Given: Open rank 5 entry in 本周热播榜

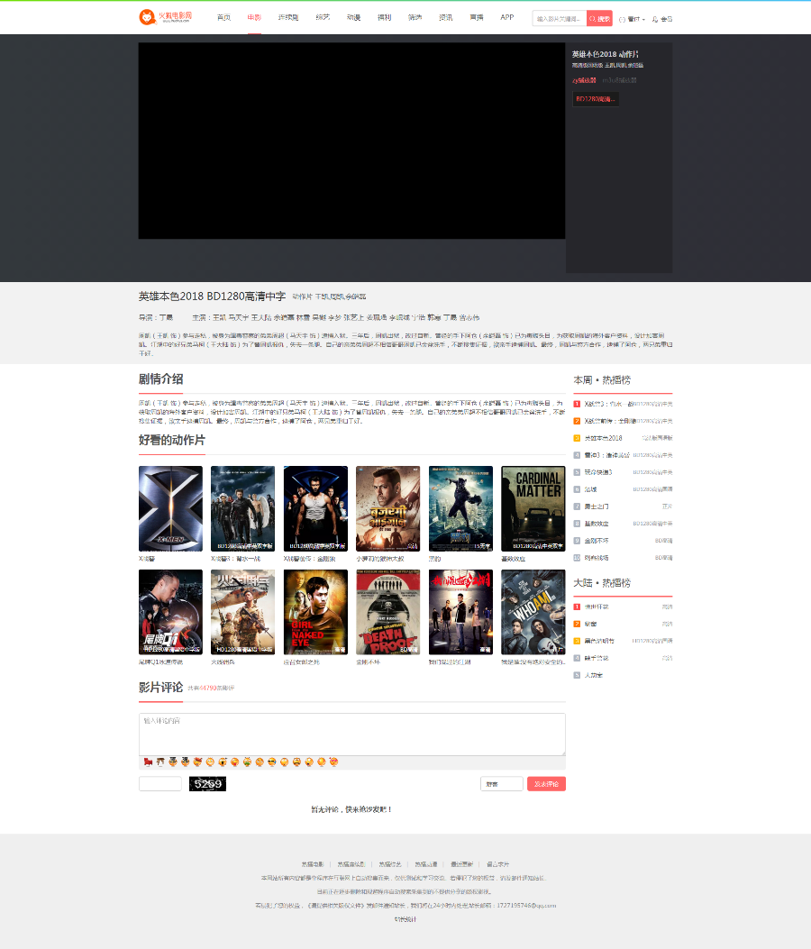Looking at the screenshot, I should pos(623,472).
